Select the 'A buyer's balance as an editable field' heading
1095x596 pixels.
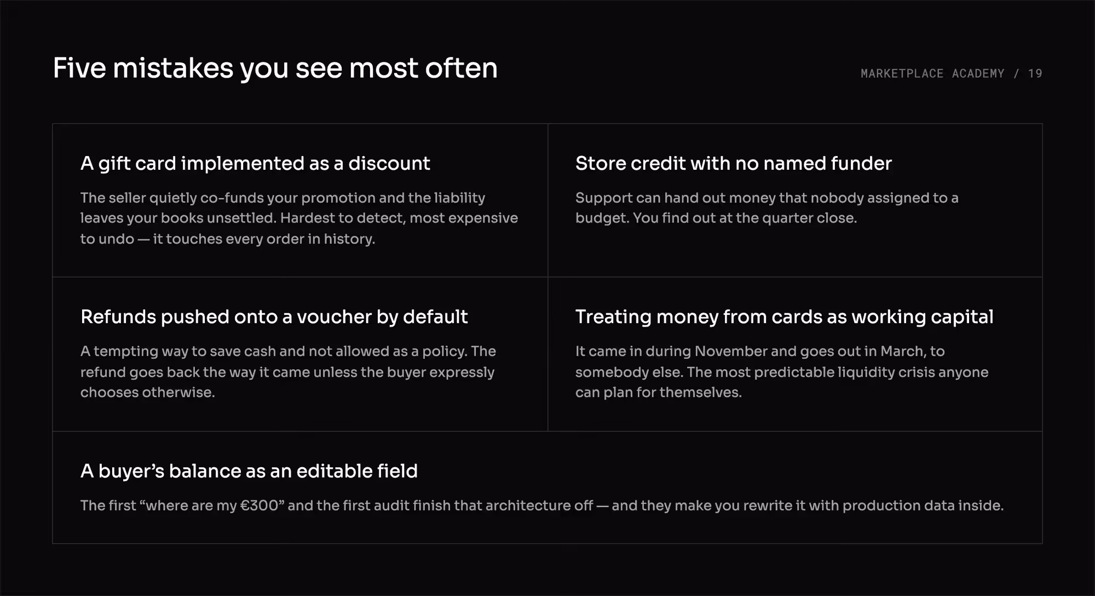point(249,471)
